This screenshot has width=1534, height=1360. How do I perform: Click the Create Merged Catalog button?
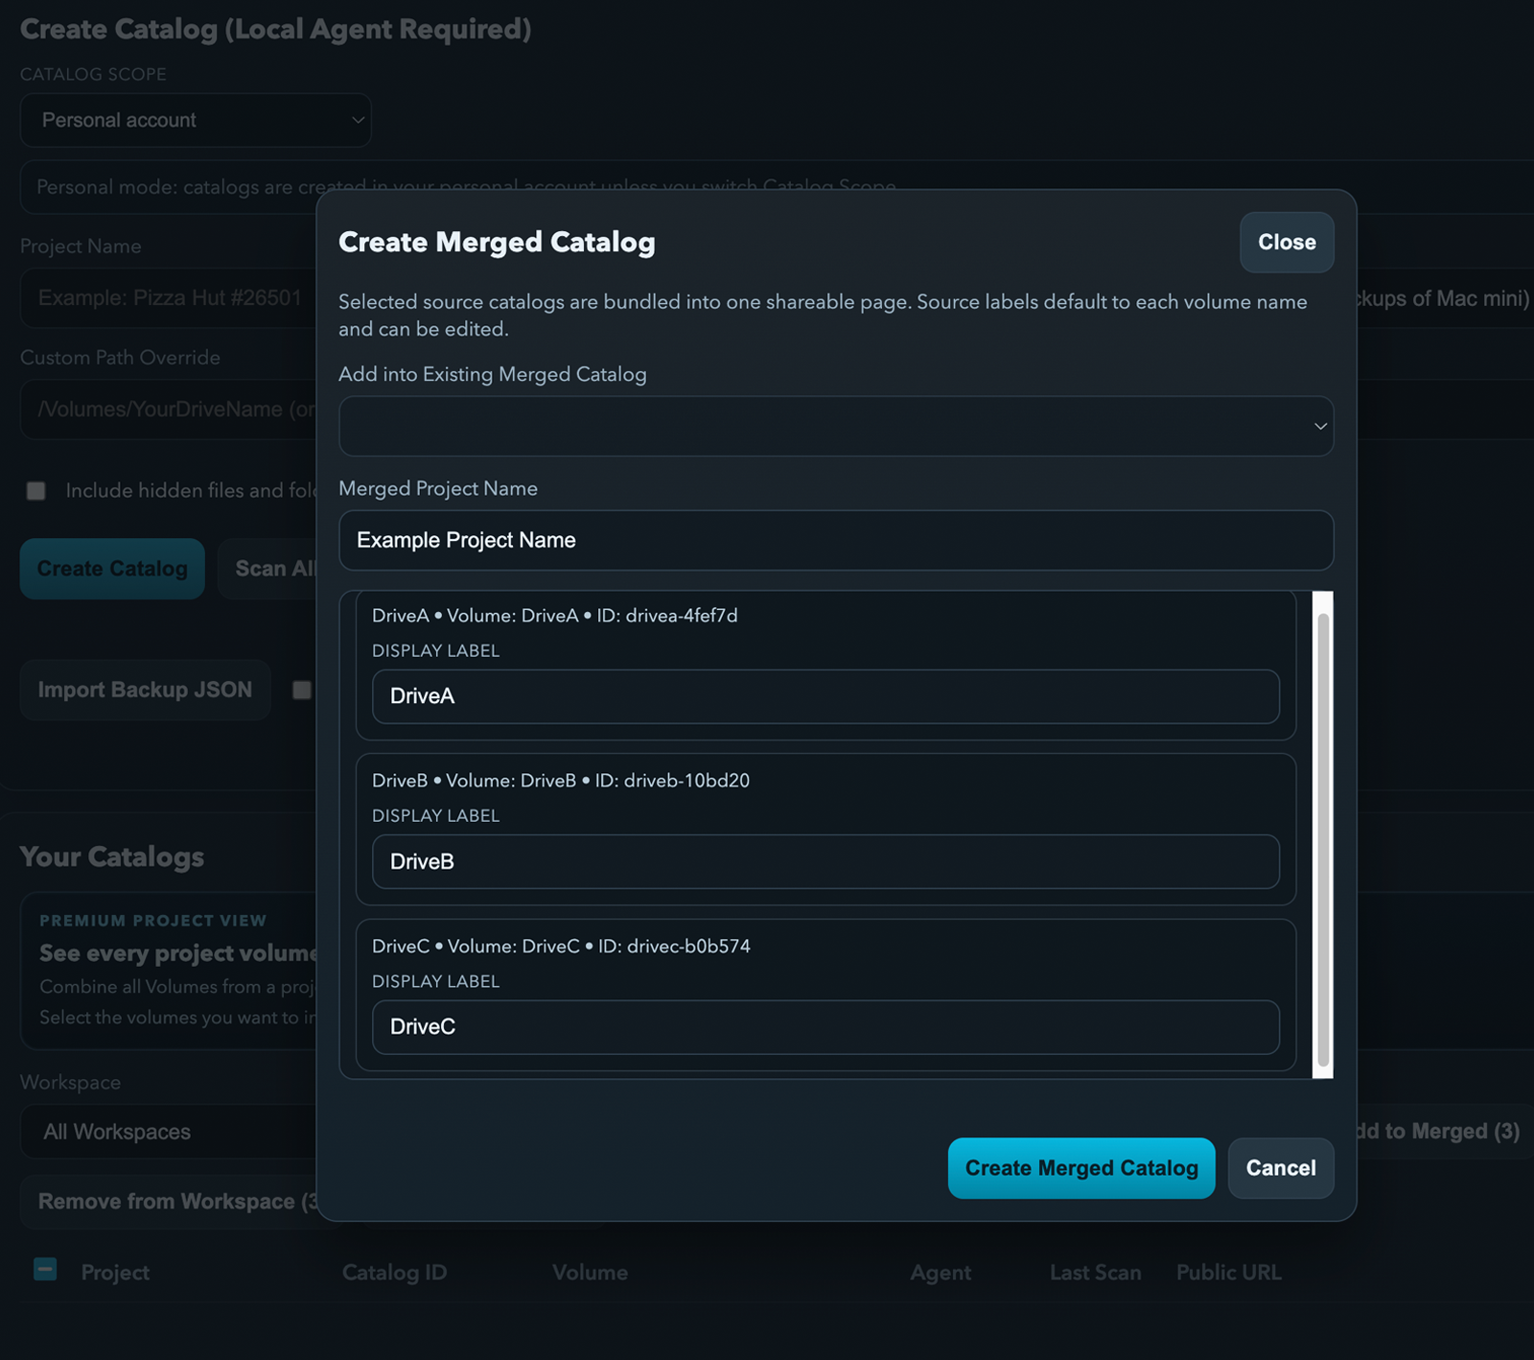coord(1081,1167)
